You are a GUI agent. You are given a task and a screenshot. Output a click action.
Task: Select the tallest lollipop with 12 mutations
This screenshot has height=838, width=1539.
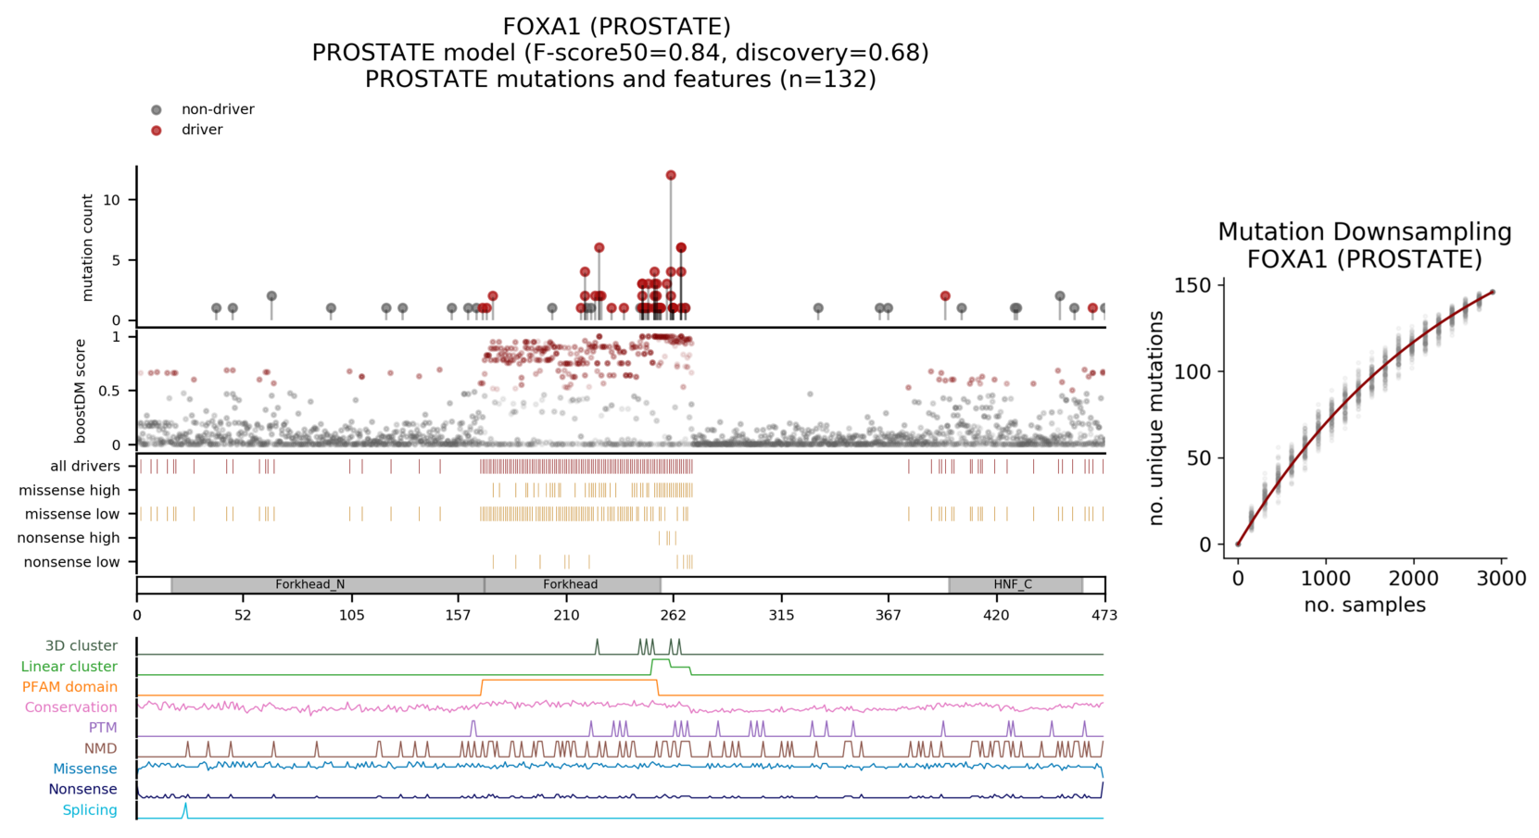[x=671, y=176]
